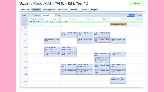The height and width of the screenshot is (92, 164).
Task: Open Tuesday 11:48 12MUP1 KUB class
Action: (69, 55)
